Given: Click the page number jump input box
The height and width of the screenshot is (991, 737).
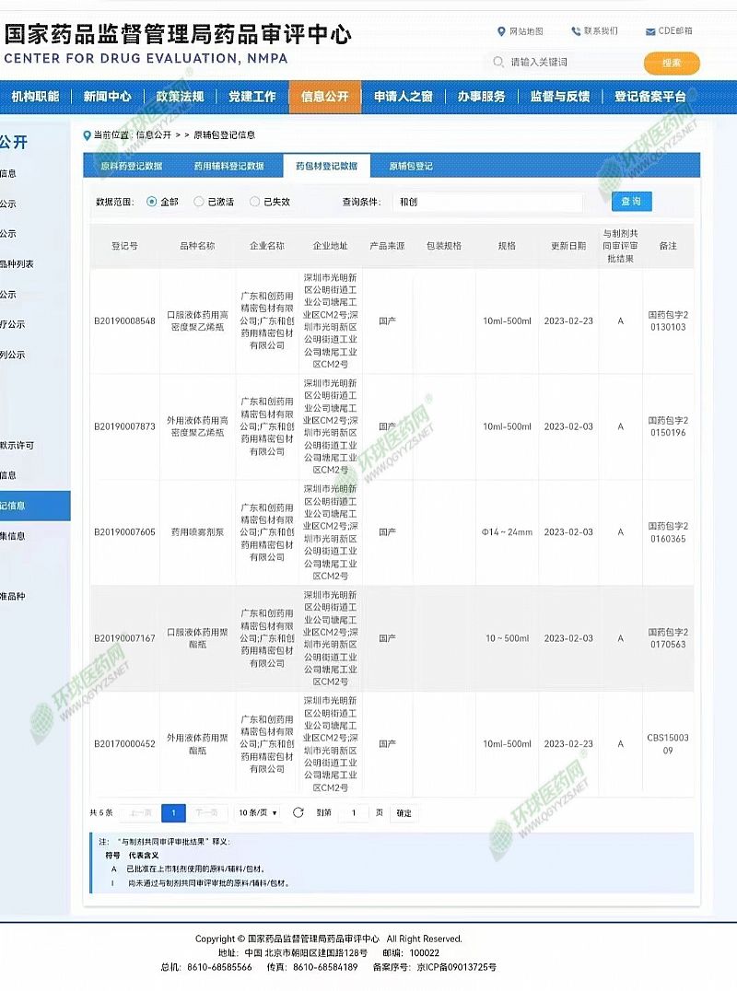Looking at the screenshot, I should tap(353, 812).
